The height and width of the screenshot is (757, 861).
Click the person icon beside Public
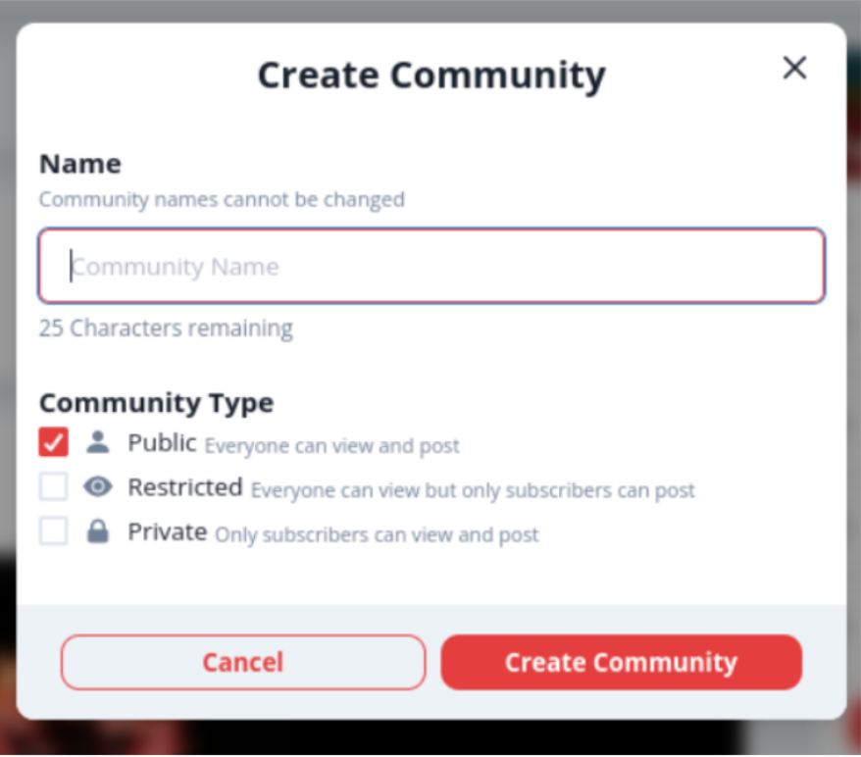(97, 442)
